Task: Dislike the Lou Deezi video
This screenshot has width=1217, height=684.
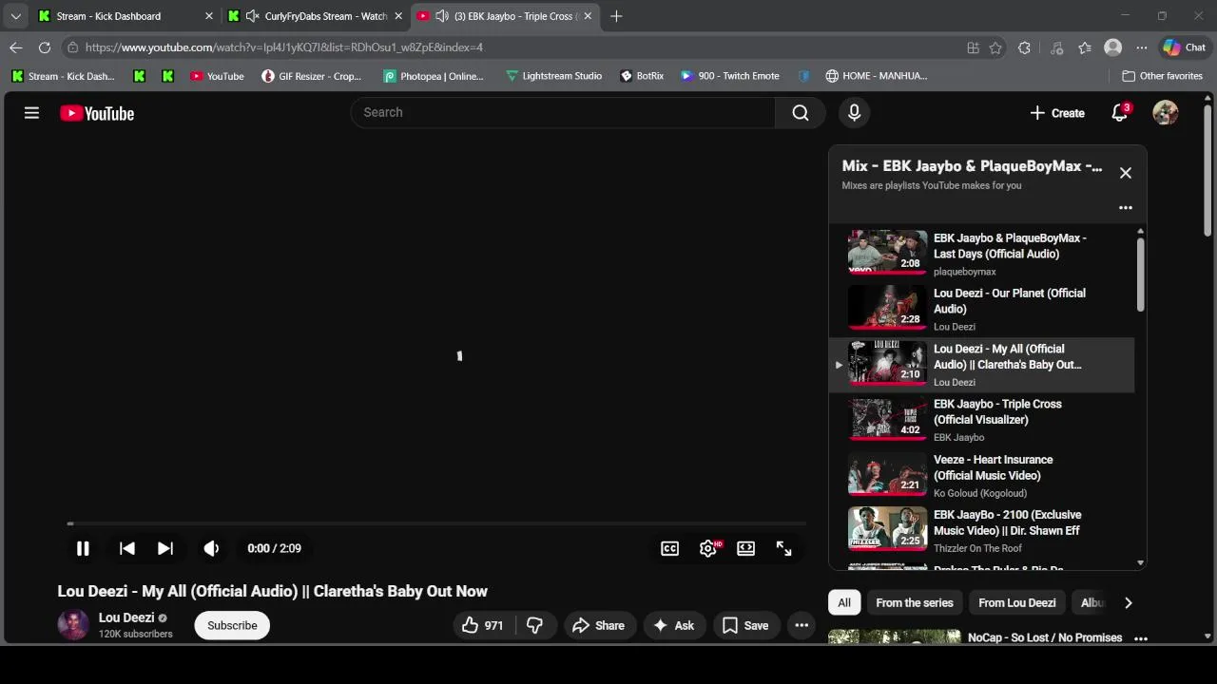Action: [535, 625]
